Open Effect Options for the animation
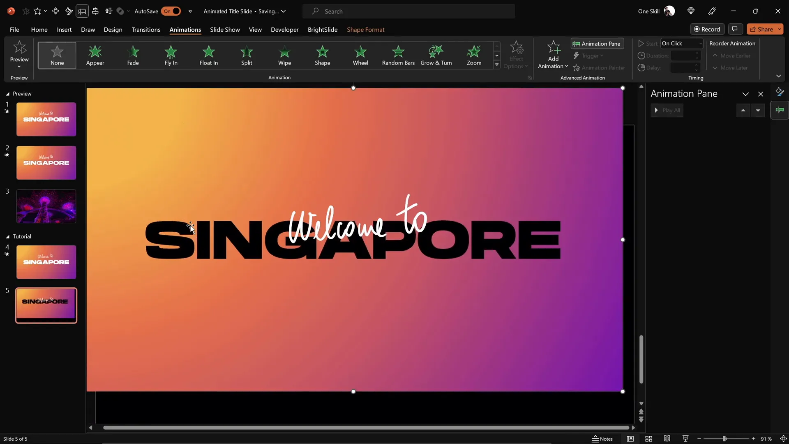This screenshot has height=444, width=789. 516,55
